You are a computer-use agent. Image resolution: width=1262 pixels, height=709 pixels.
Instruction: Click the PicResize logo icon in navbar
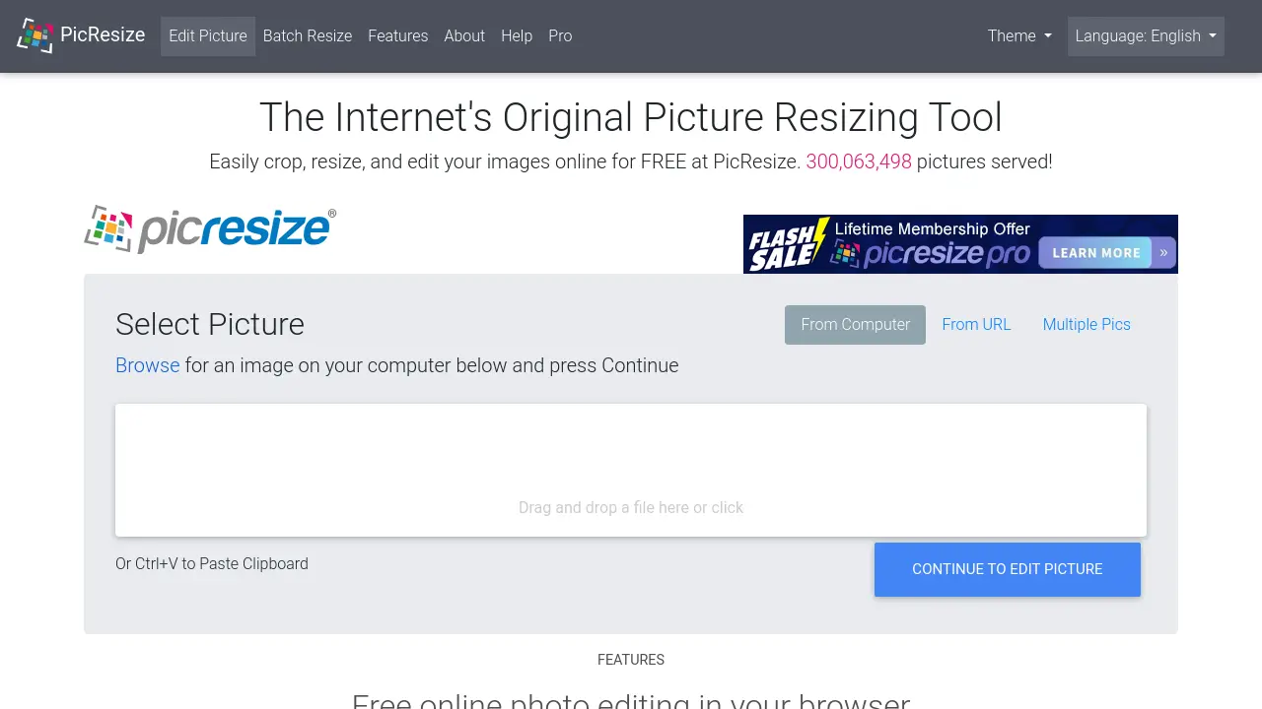(x=35, y=35)
